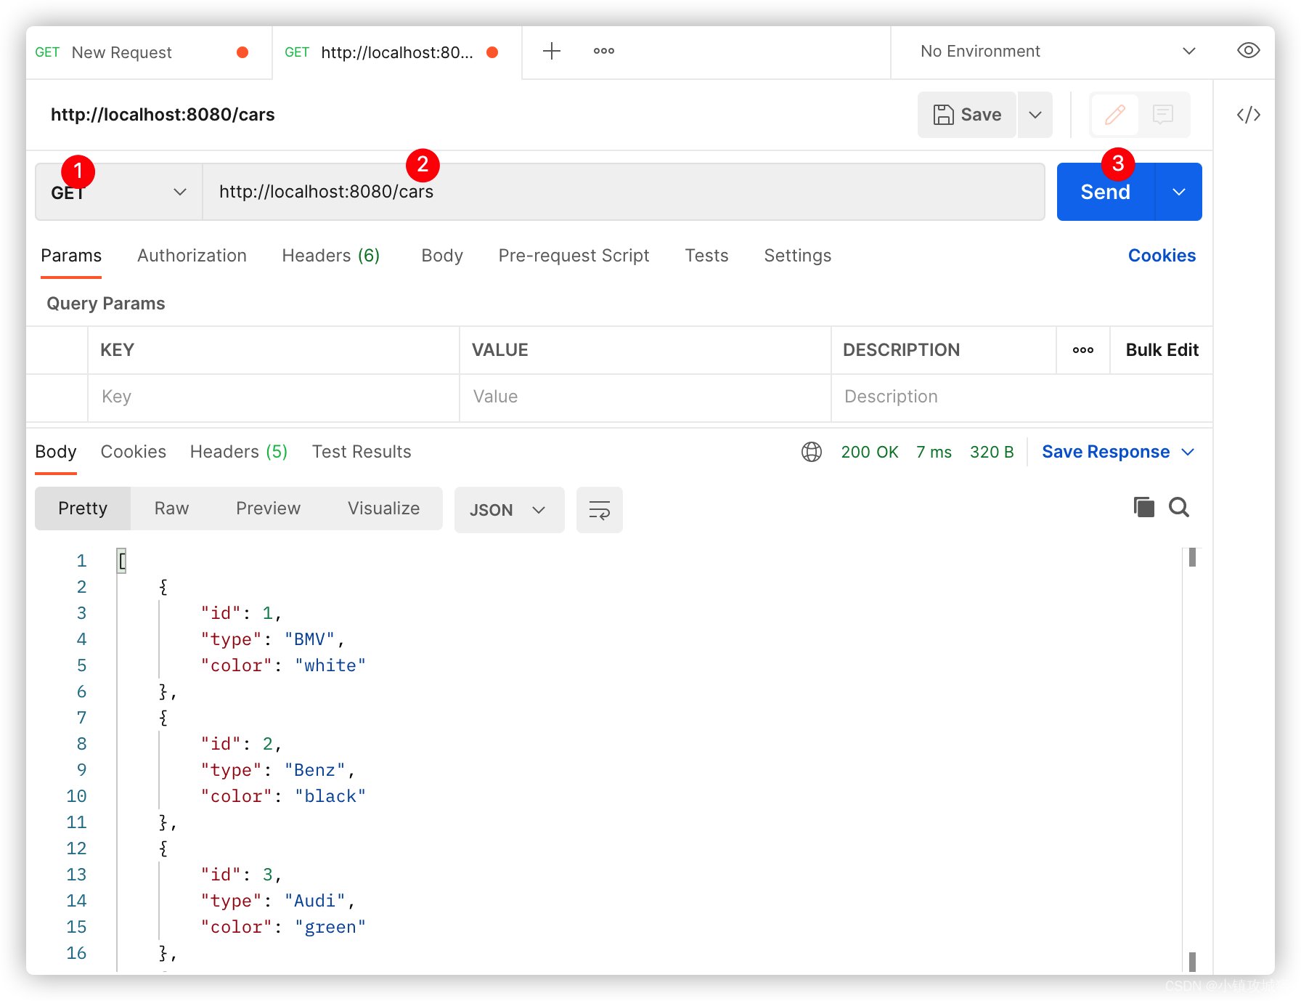The image size is (1301, 1001).
Task: Open the Test Results tab
Action: tap(362, 452)
